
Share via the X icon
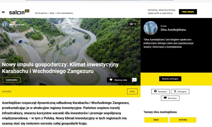pos(175,91)
